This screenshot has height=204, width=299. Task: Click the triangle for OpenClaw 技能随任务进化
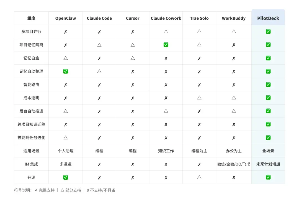tap(66, 137)
